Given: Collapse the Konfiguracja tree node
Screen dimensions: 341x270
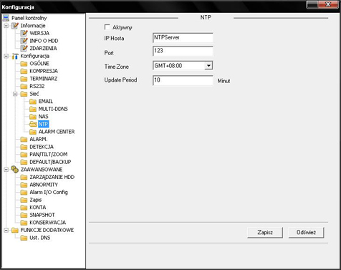Looking at the screenshot, I should (x=6, y=56).
